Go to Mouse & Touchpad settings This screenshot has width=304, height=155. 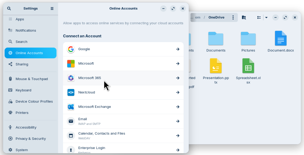[x=31, y=79]
